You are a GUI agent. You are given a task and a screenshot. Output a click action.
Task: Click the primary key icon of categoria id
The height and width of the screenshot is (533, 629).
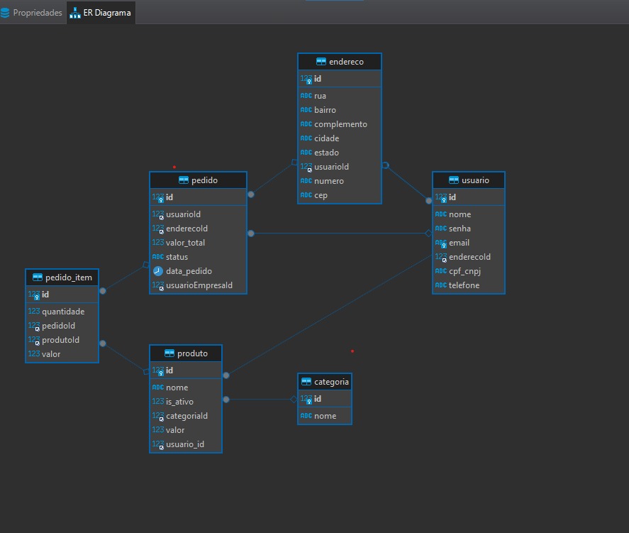coord(306,399)
